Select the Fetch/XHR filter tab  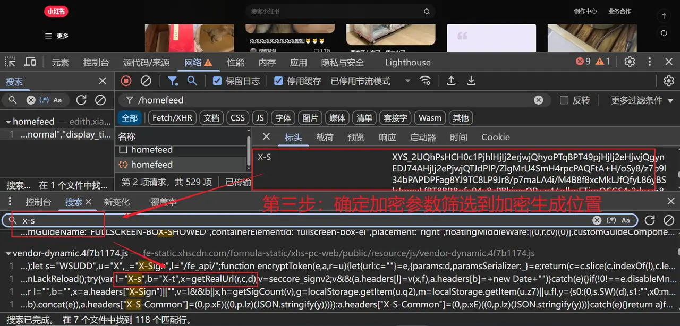172,117
